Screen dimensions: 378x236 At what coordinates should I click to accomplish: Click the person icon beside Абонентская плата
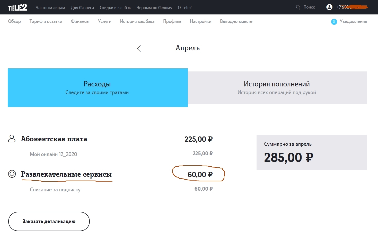[x=12, y=139]
